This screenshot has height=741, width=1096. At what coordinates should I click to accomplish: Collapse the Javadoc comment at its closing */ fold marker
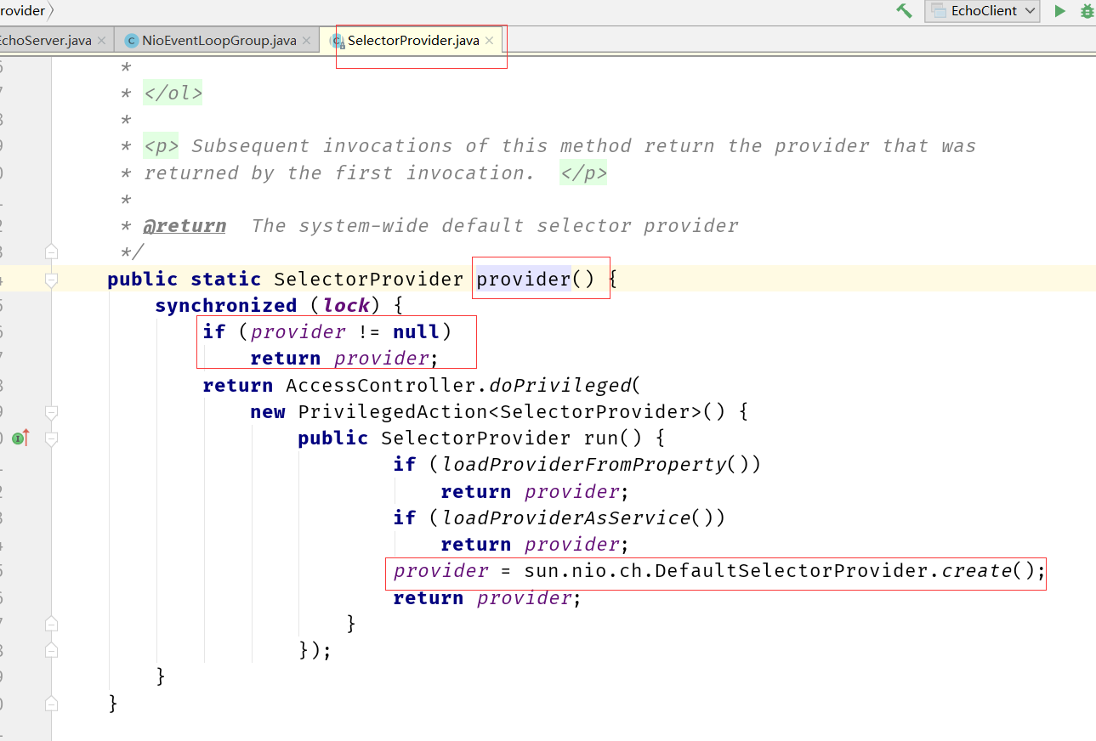tap(51, 252)
